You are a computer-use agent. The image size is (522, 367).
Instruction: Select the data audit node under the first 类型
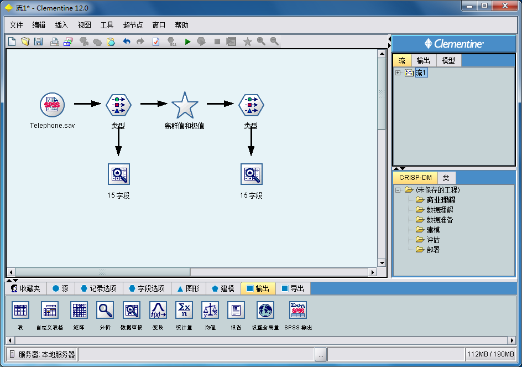(x=119, y=174)
